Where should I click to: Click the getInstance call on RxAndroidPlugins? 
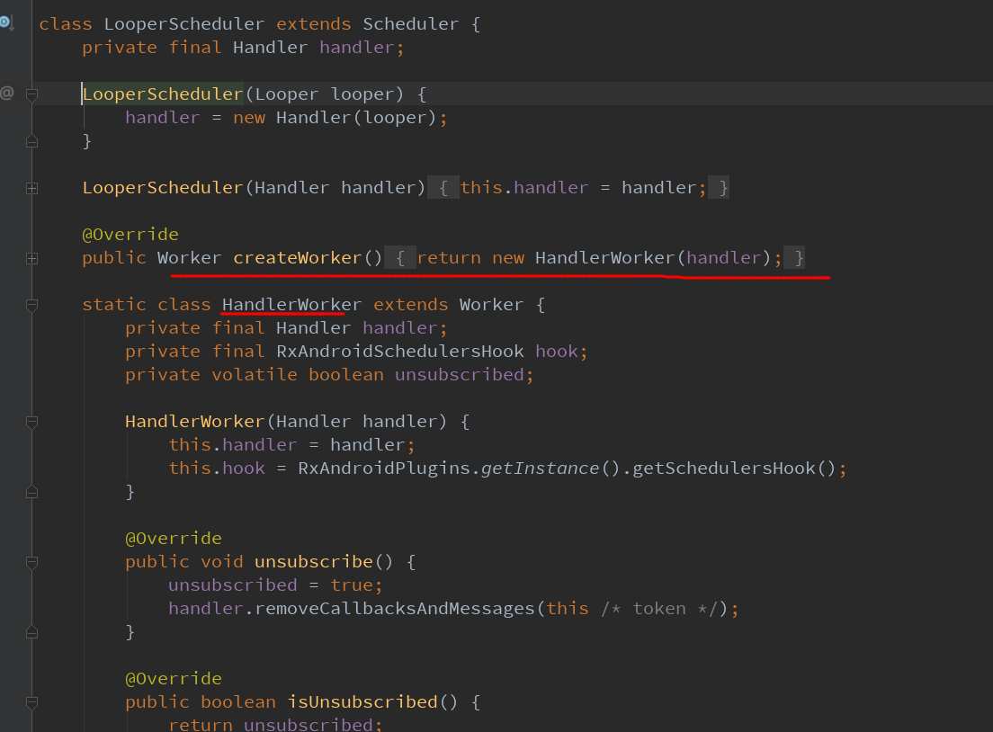pos(540,469)
